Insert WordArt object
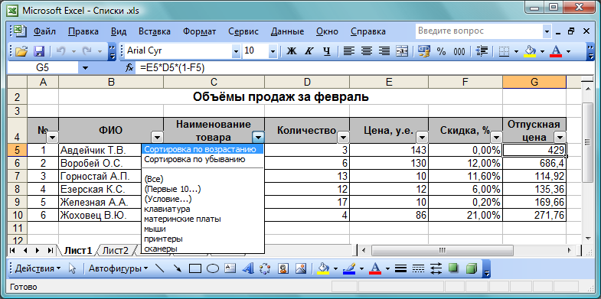The width and height of the screenshot is (601, 299). coord(248,268)
